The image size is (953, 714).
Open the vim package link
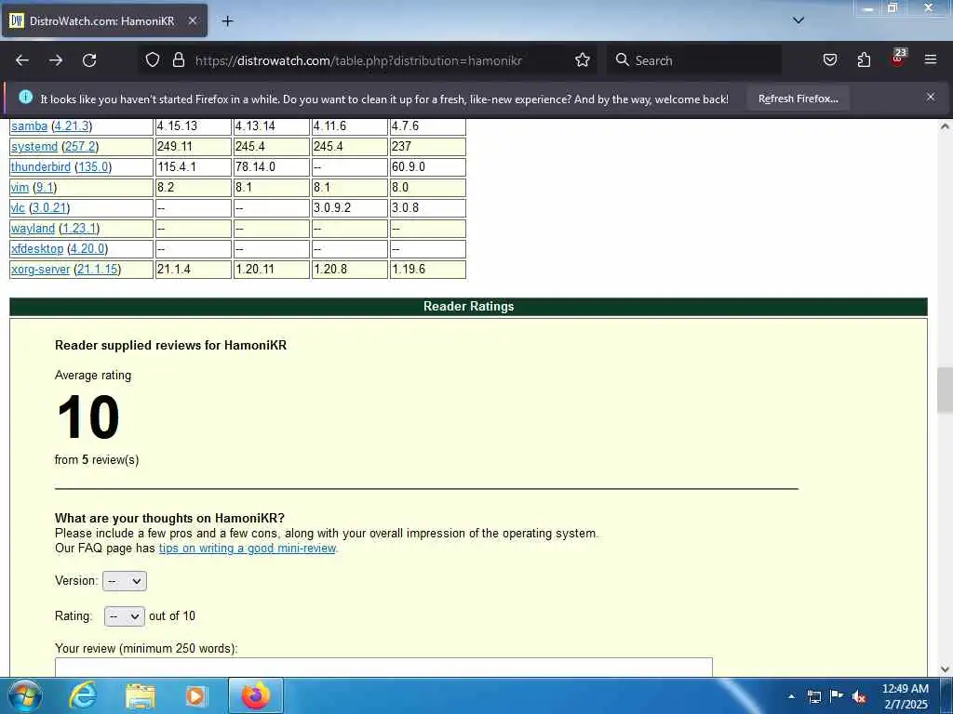click(x=20, y=188)
